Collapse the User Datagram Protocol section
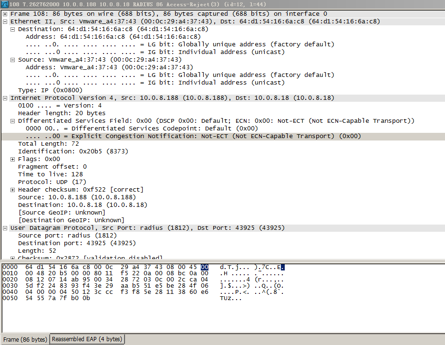 pyautogui.click(x=5, y=227)
